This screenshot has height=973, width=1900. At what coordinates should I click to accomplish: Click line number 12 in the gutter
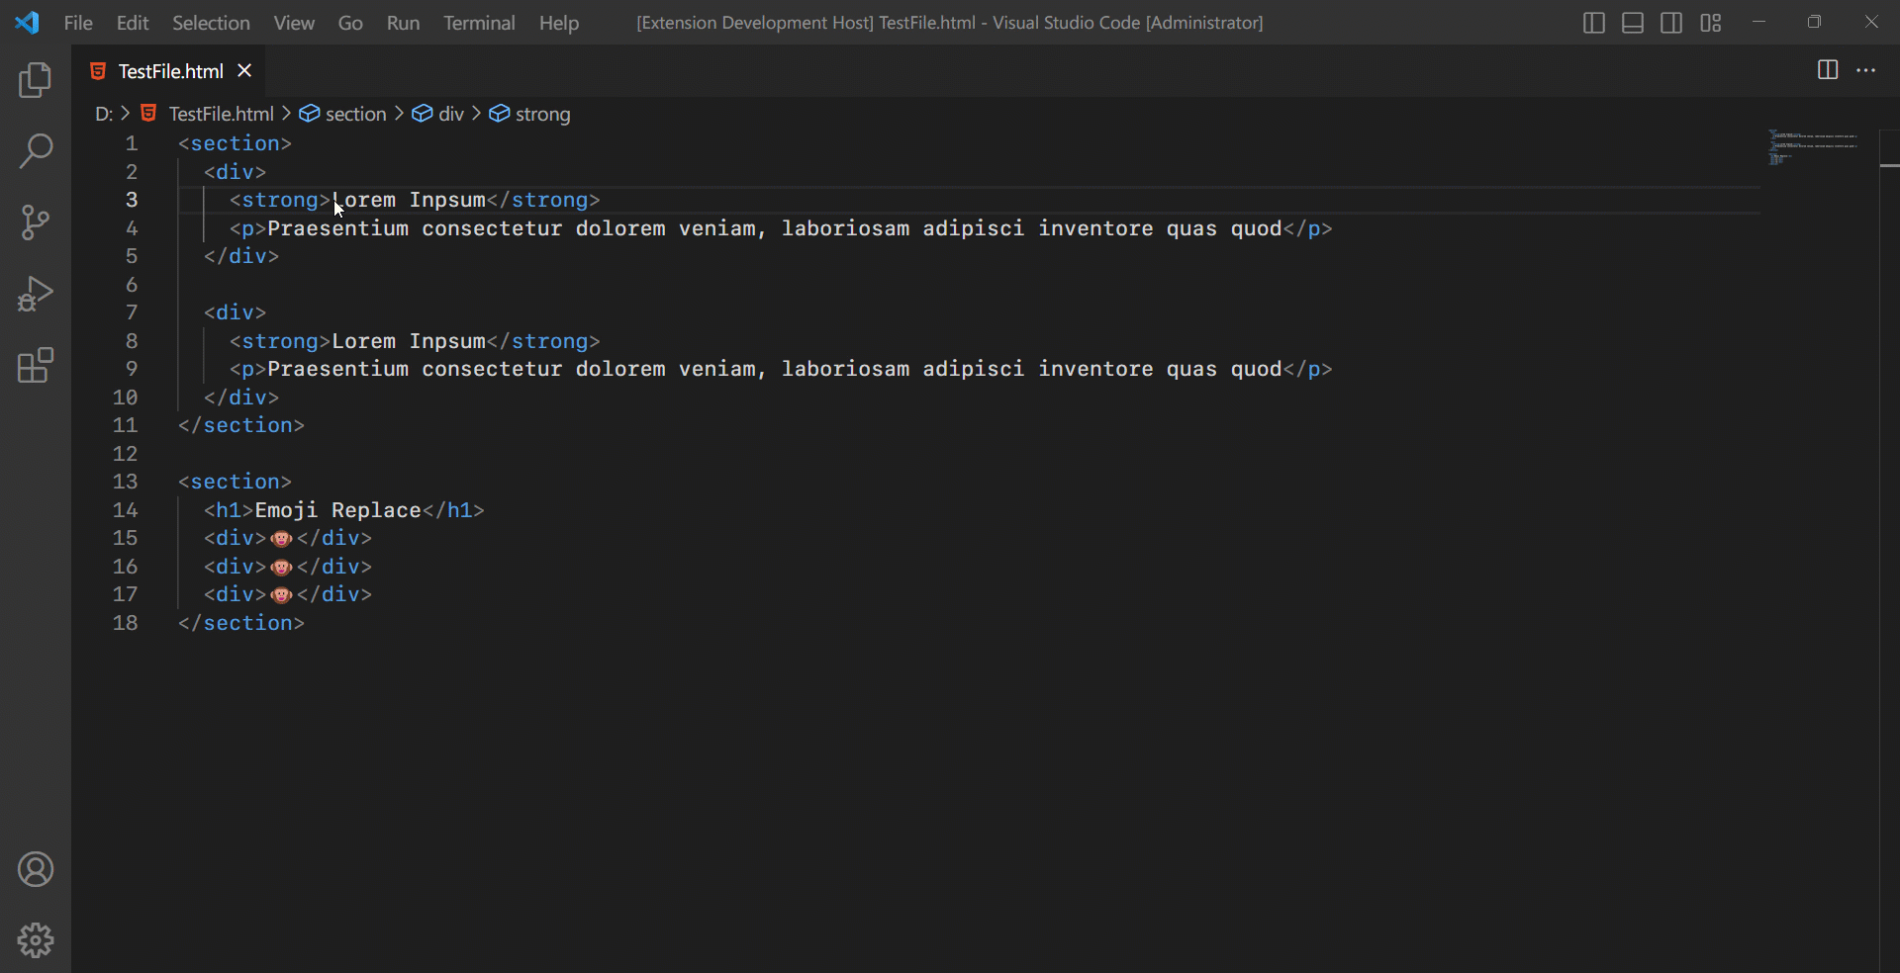(x=125, y=454)
